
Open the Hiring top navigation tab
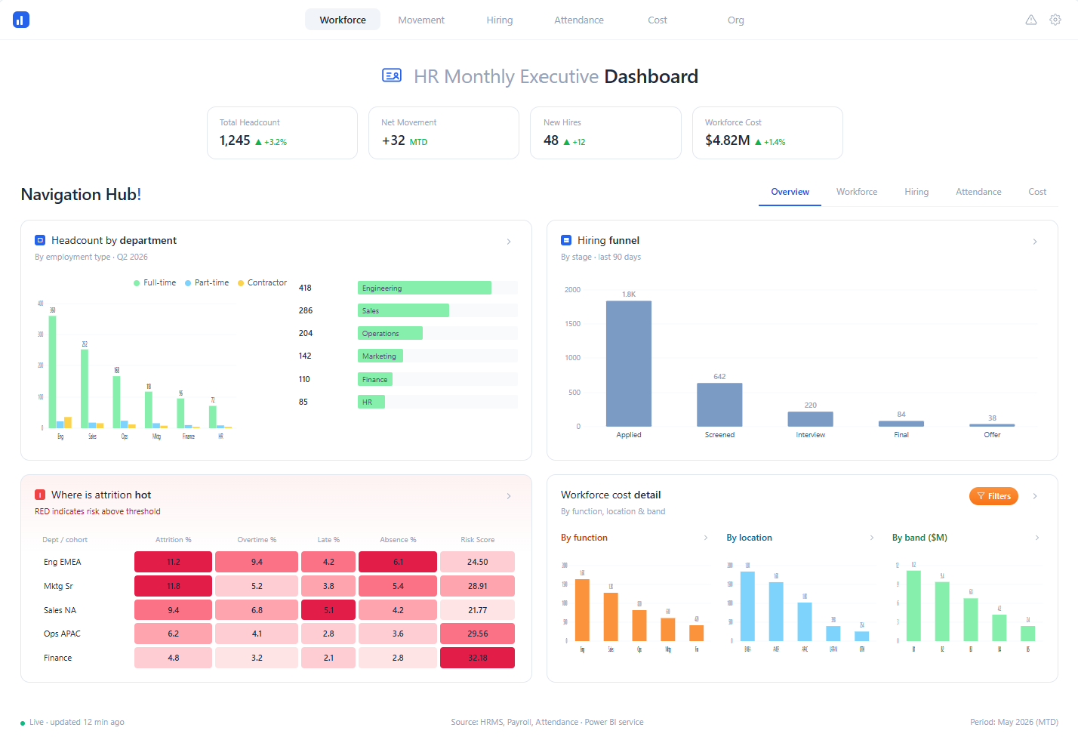[x=500, y=20]
